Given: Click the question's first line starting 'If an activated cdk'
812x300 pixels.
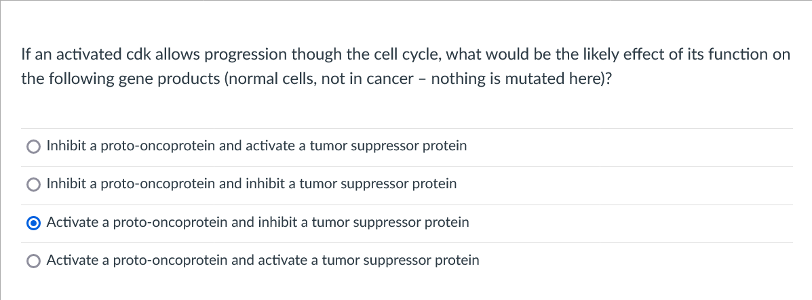Looking at the screenshot, I should point(405,54).
